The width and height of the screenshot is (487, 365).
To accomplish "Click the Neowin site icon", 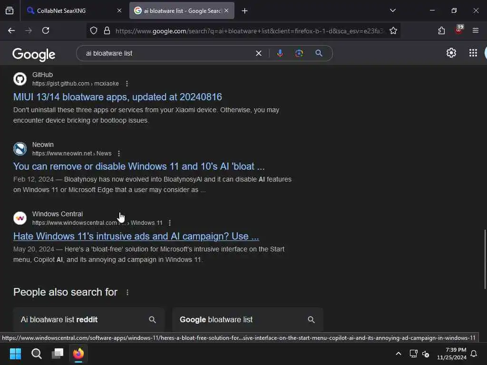I will point(20,149).
